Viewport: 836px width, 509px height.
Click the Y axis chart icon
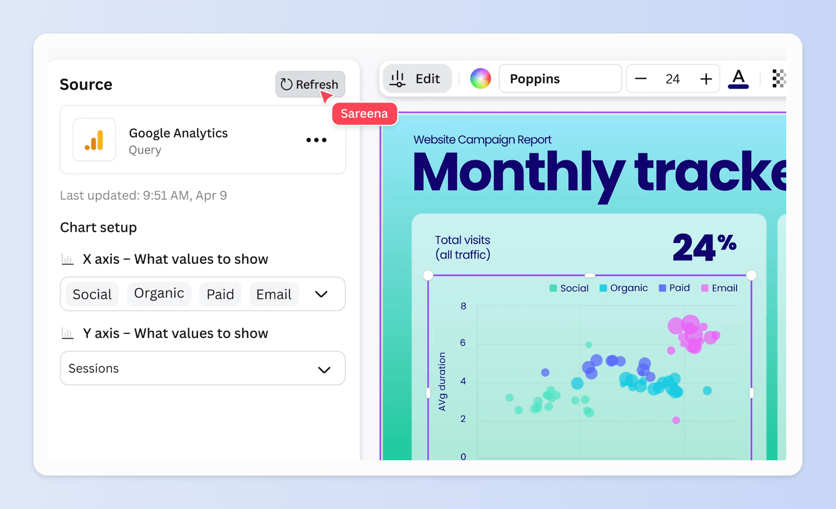67,333
